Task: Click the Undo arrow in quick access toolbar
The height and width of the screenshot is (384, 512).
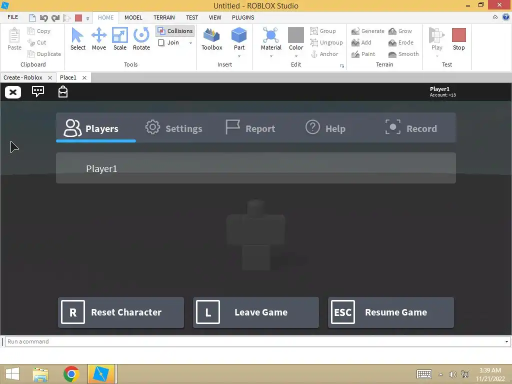Action: (x=44, y=18)
